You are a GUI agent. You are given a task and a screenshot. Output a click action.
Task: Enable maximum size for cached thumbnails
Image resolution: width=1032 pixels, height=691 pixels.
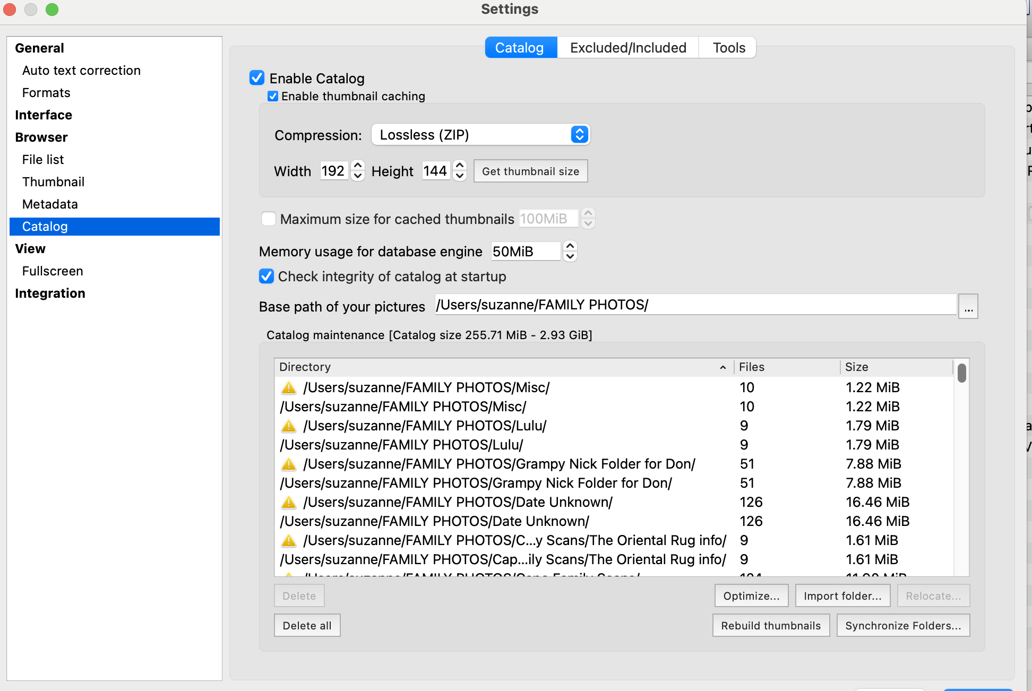[269, 219]
